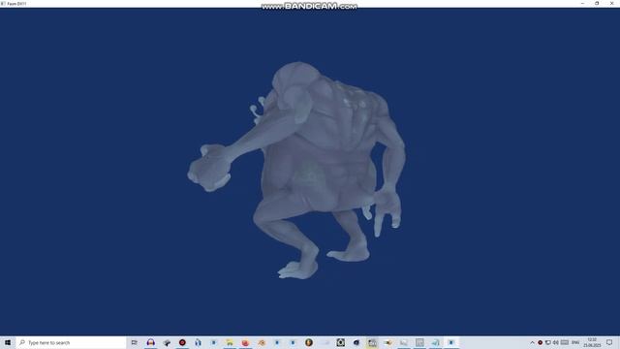Screen dimensions: 620x349
Task: Open network status in system tray
Action: pos(547,342)
